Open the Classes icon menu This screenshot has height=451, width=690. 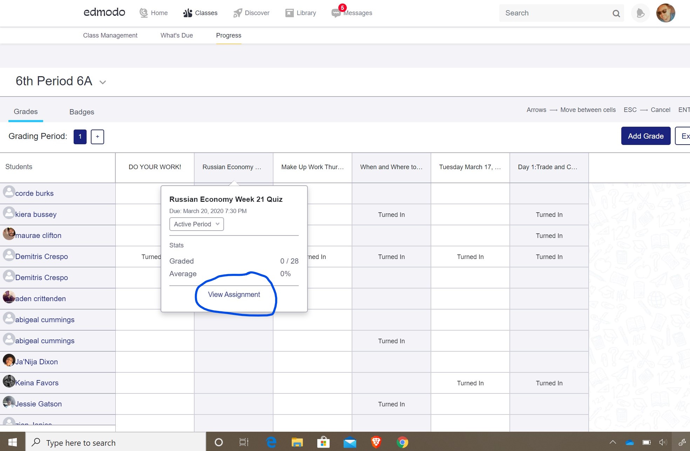click(188, 13)
